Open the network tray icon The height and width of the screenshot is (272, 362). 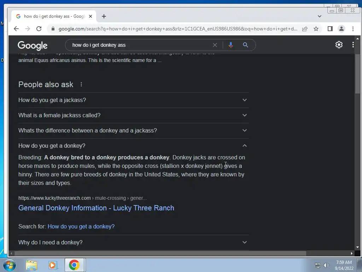click(x=318, y=265)
